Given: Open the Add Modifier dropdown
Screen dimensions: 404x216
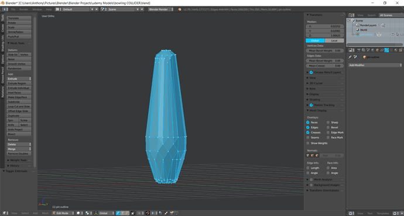Looking at the screenshot, I should click(x=375, y=65).
